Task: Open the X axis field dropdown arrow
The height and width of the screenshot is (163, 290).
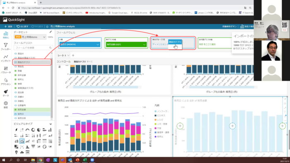Action: point(98,45)
